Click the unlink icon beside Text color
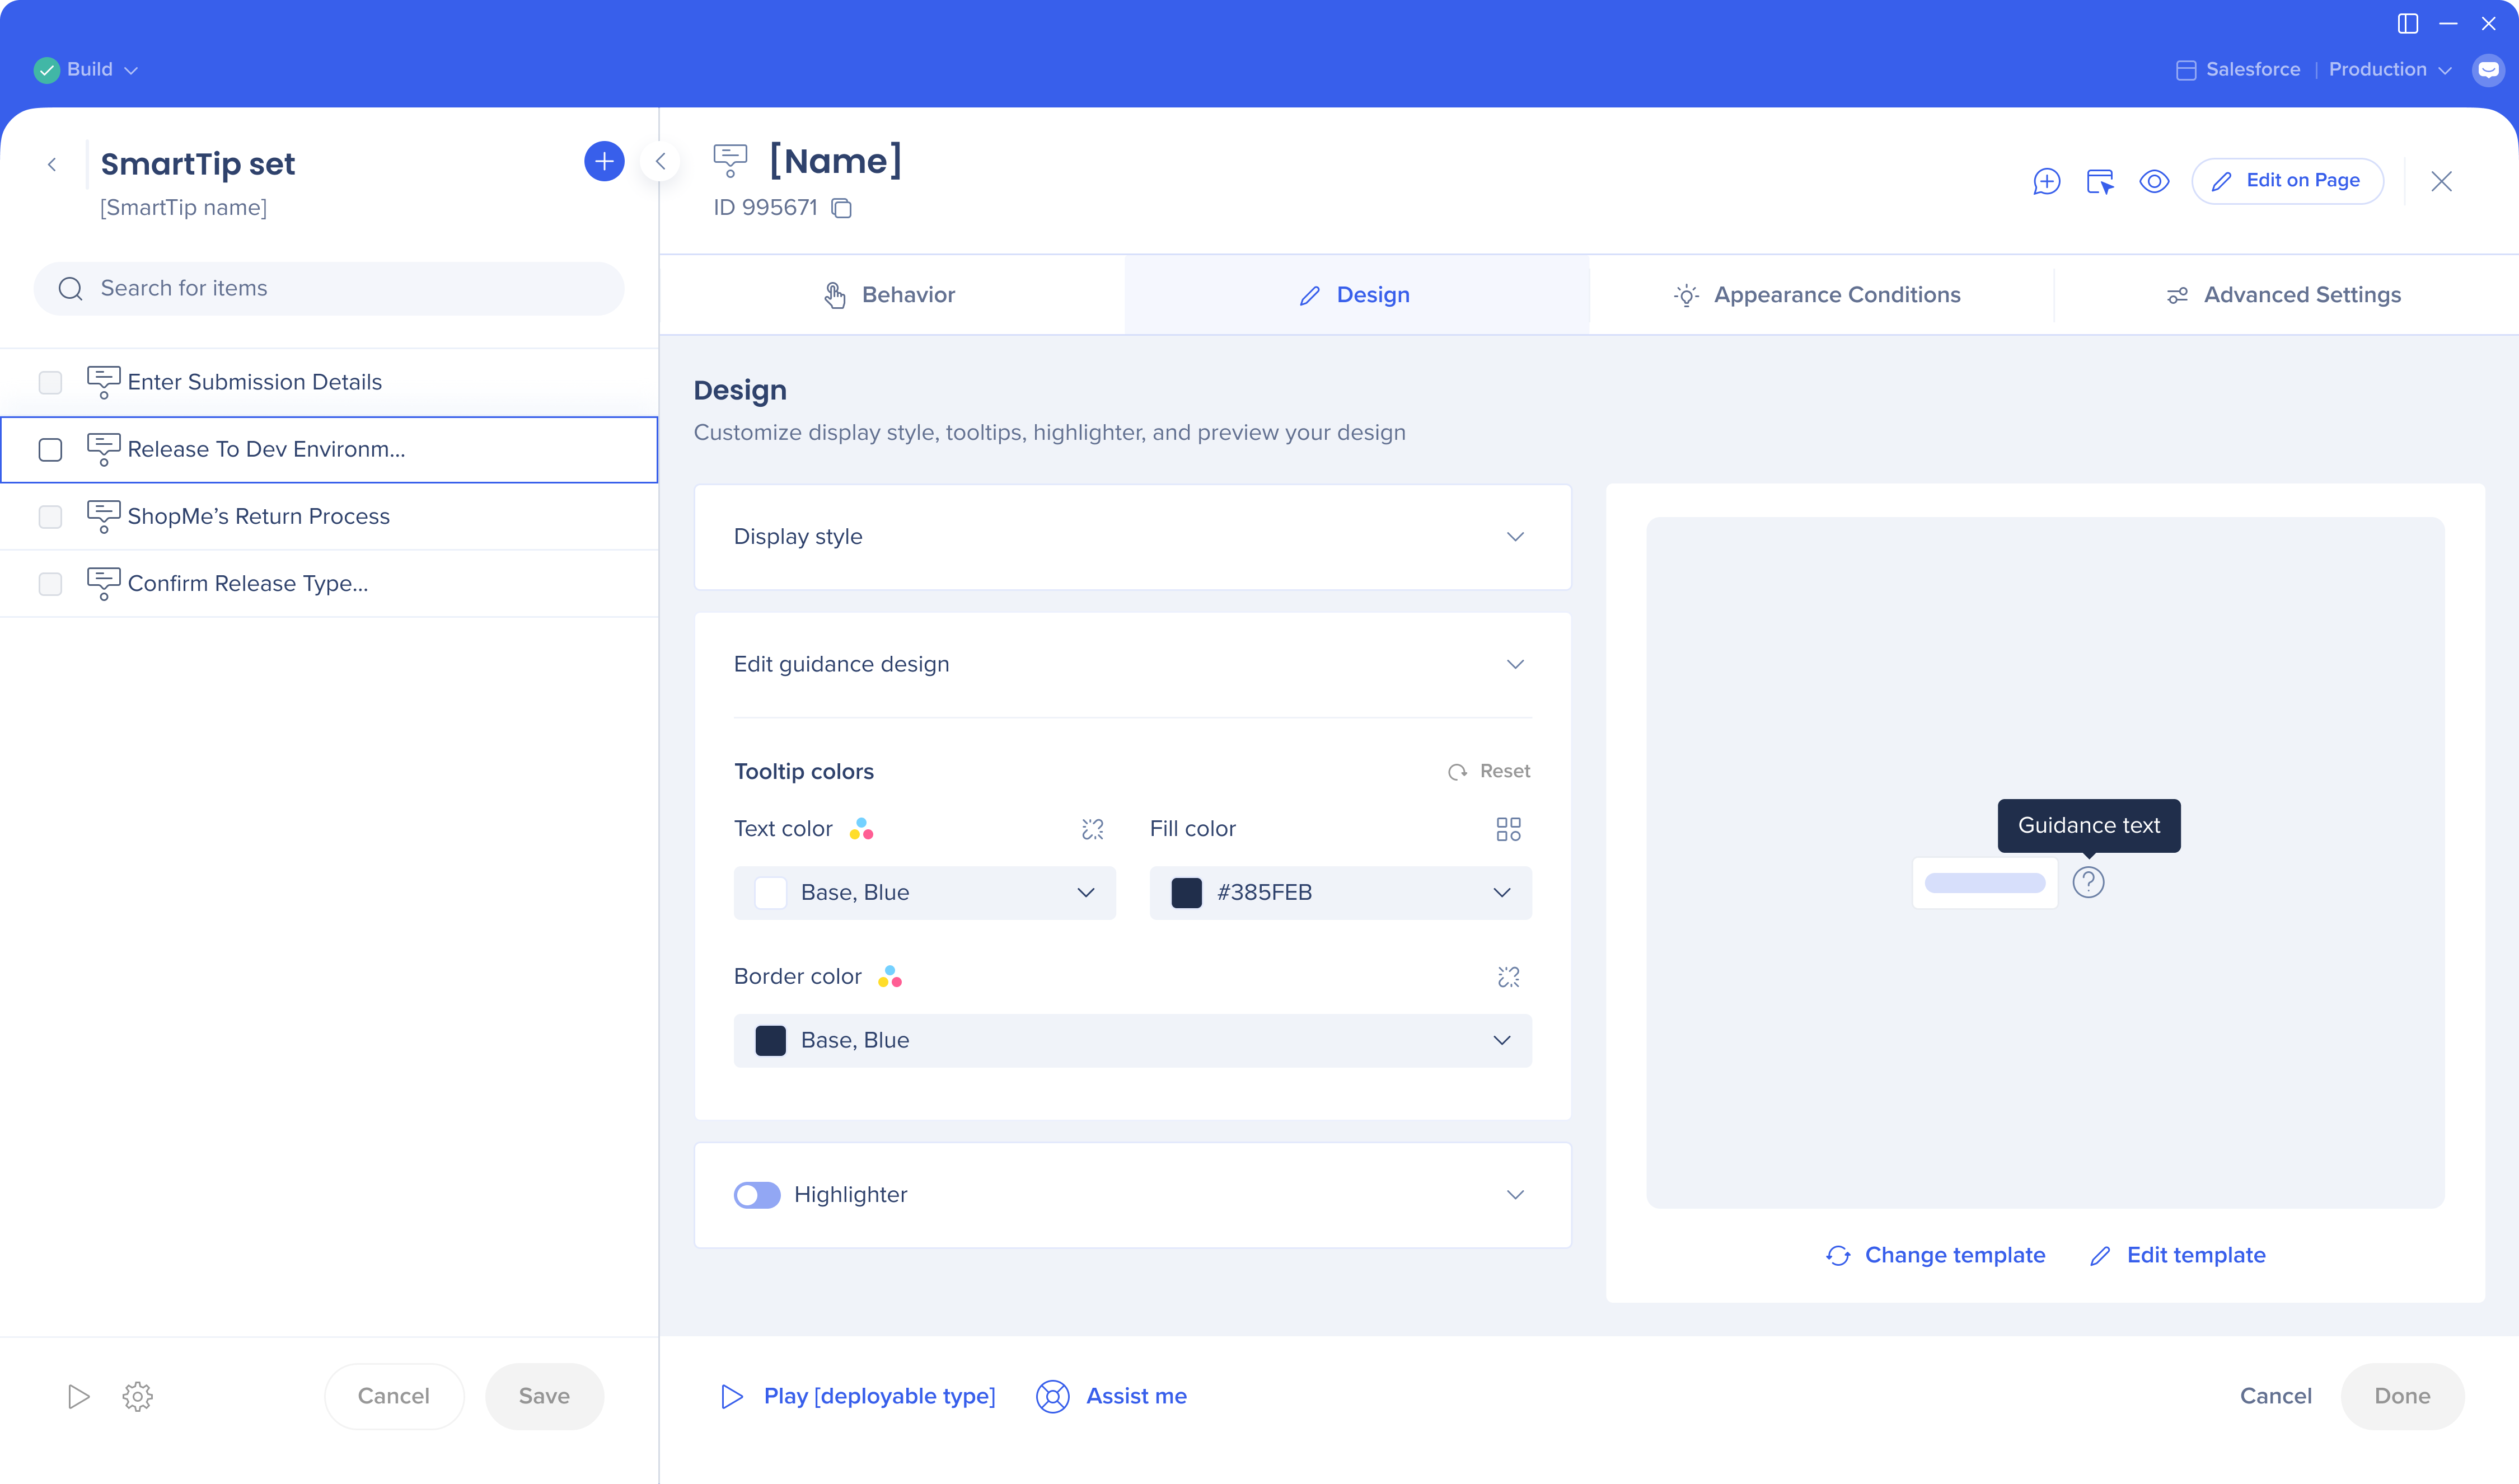The height and width of the screenshot is (1484, 2519). coord(1093,829)
